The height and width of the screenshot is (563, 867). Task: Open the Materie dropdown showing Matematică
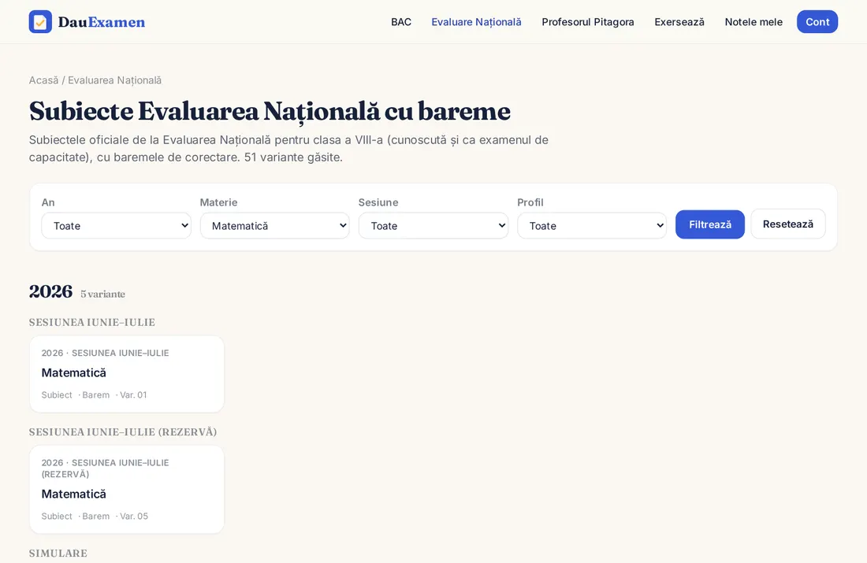click(275, 225)
